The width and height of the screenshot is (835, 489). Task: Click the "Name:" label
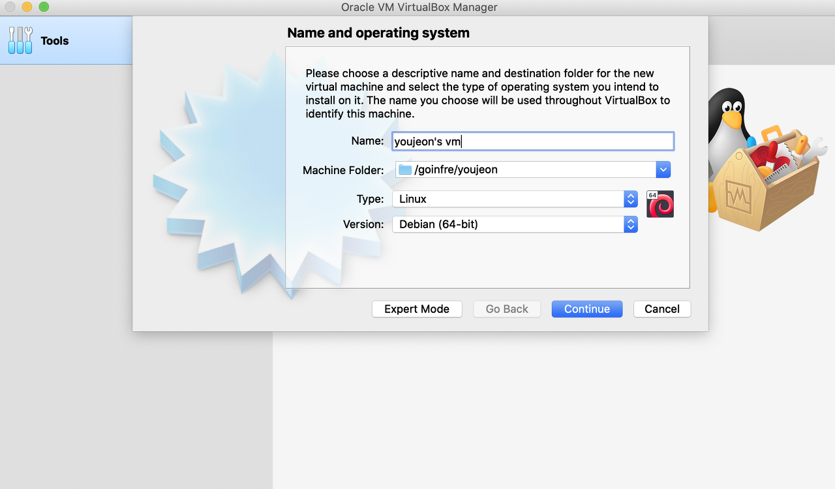tap(367, 141)
